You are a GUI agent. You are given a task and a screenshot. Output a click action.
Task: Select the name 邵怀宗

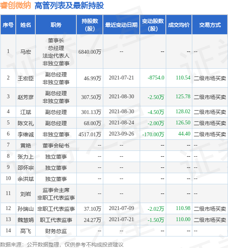(x=26, y=168)
